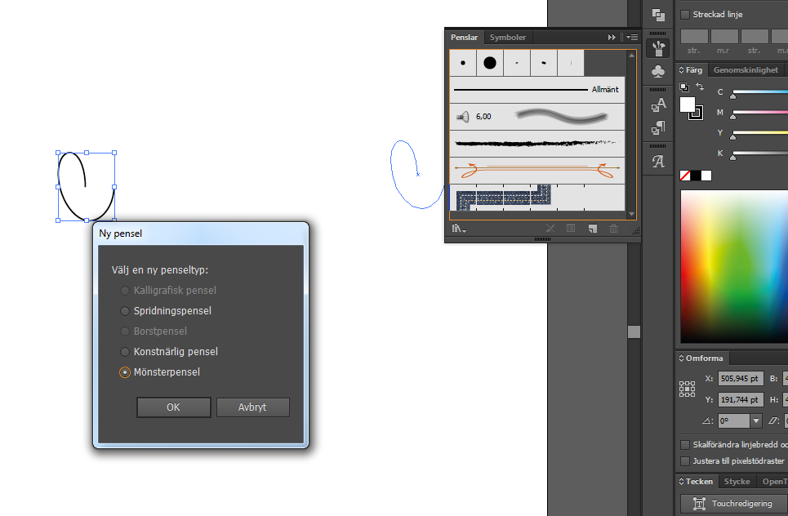Switch to the Stycke tab
This screenshot has height=516, width=788.
coord(737,481)
